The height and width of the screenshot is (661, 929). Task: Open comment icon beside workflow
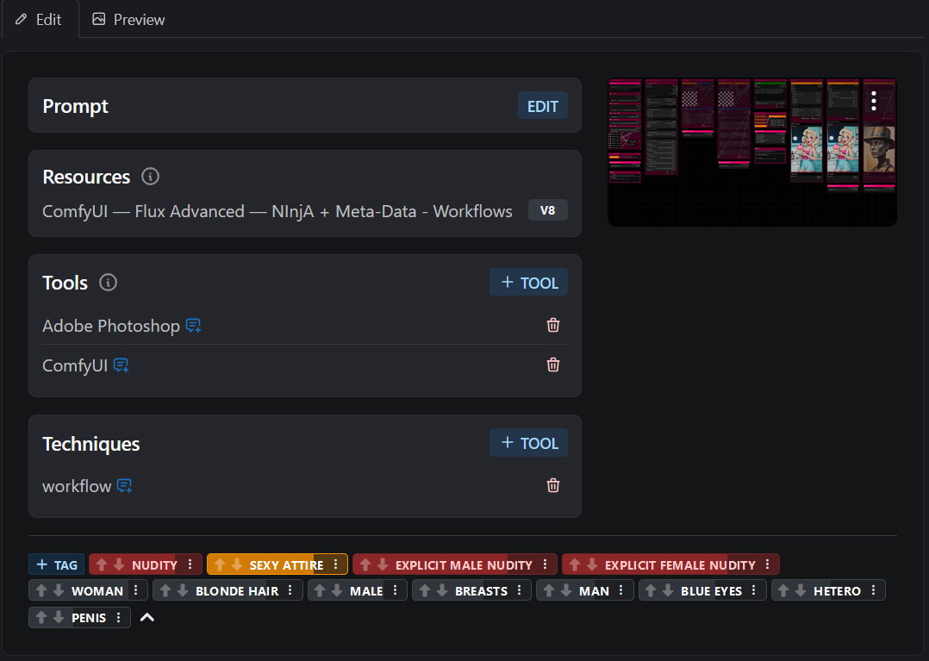(124, 486)
